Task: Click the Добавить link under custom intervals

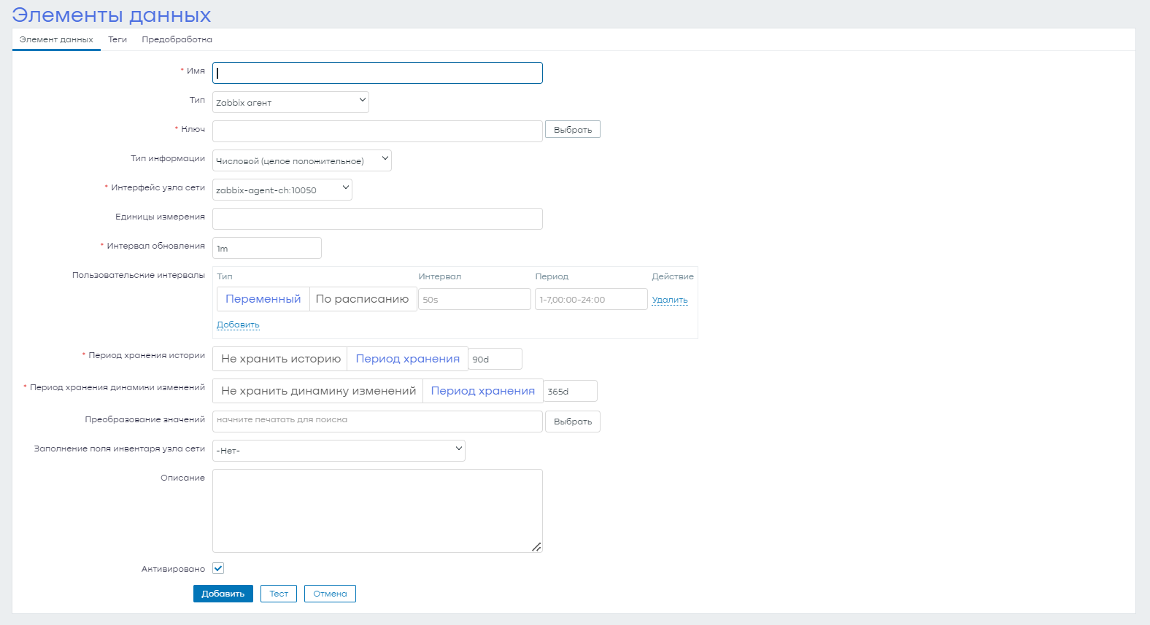Action: (238, 325)
